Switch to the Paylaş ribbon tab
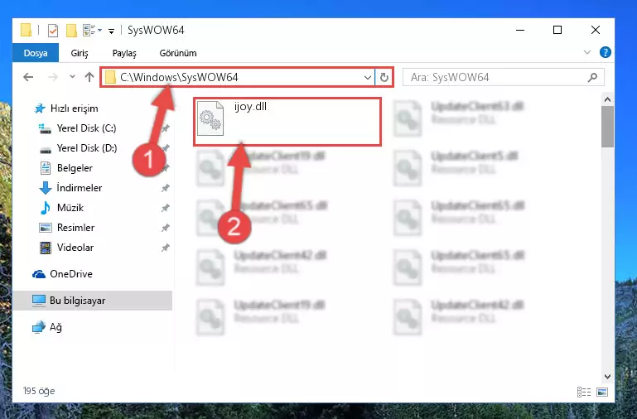Viewport: 637px width, 419px height. tap(124, 53)
